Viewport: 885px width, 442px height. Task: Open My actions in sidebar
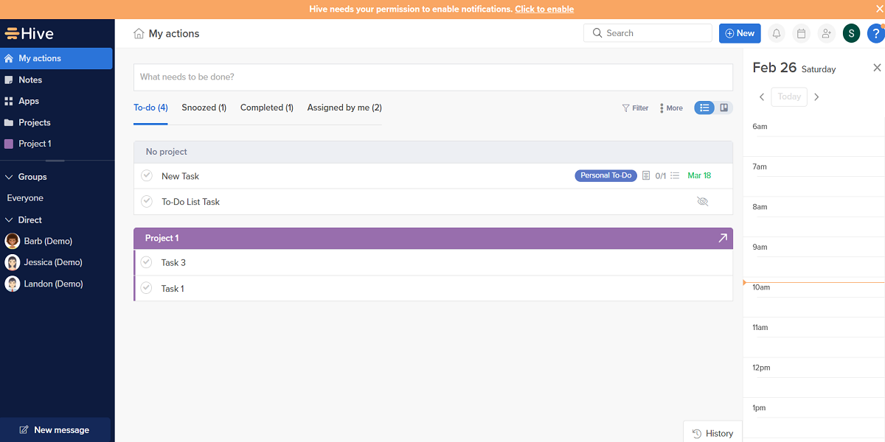(x=56, y=58)
